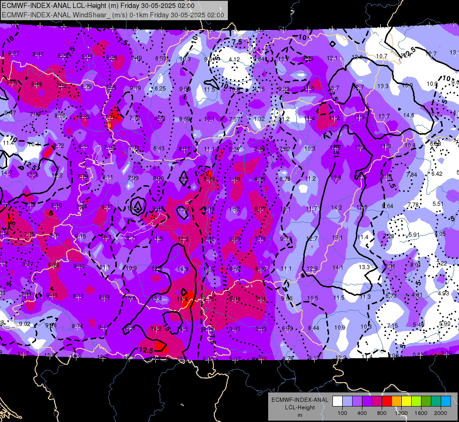Click the wind shear value 9.87
459x422 pixels.
[14, 53]
